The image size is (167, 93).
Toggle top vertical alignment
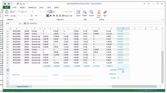click(48, 12)
